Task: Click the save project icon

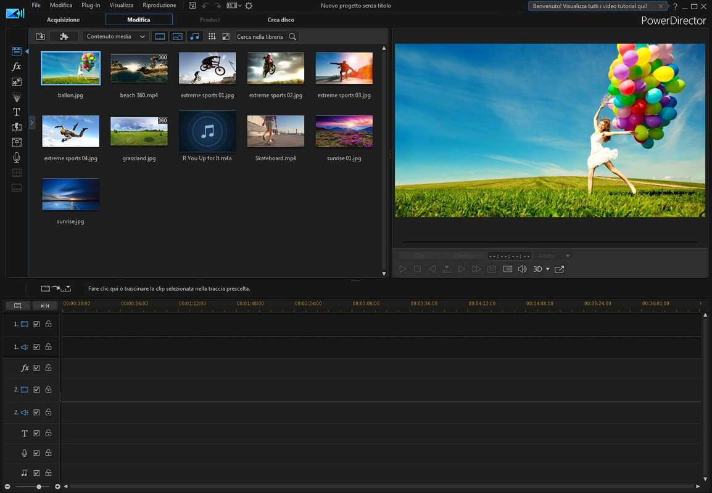Action: 192,6
